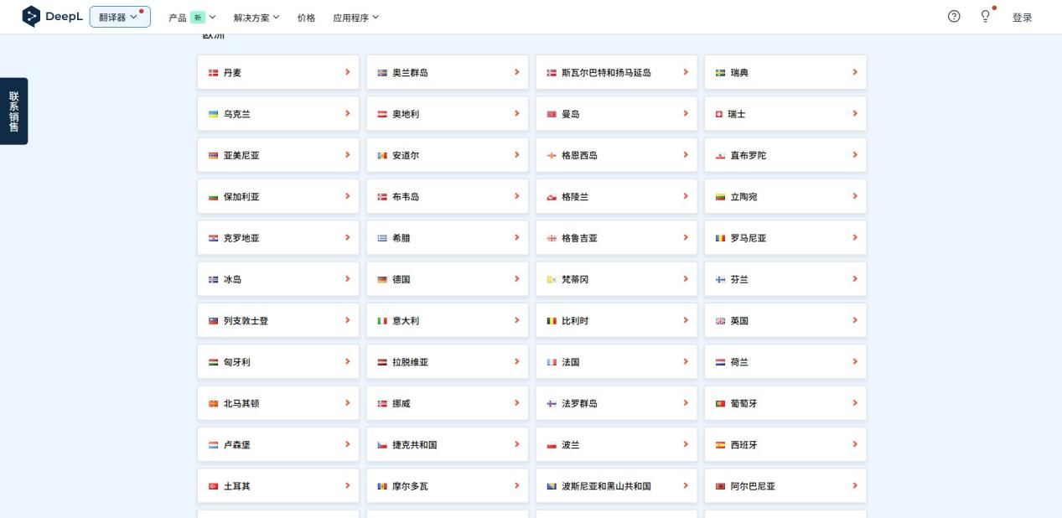Screen dimensions: 1062x518
Task: Click the lightbulb tips icon
Action: click(986, 17)
